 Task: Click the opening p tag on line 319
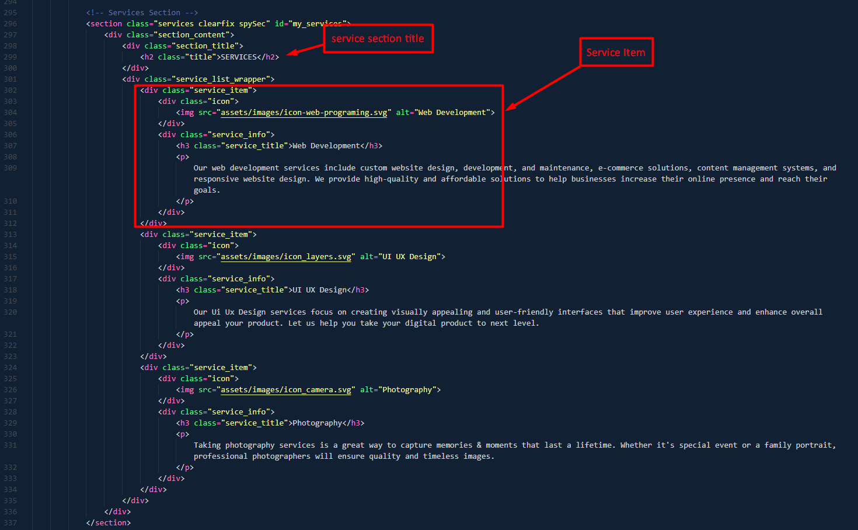click(183, 301)
